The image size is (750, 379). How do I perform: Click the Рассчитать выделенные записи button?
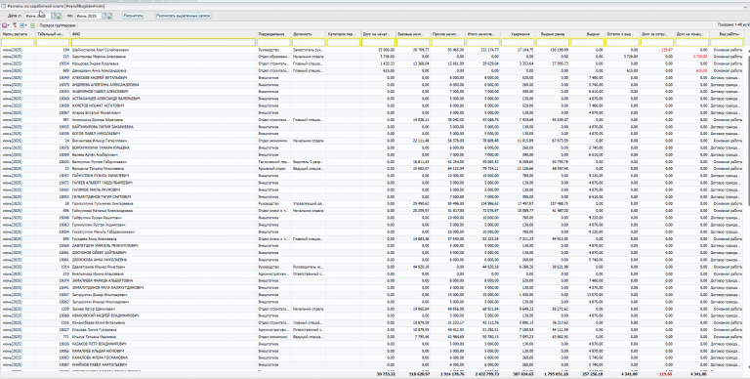184,16
